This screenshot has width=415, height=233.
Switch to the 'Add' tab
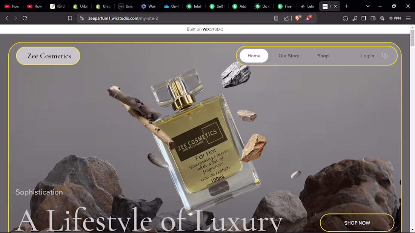(x=239, y=6)
